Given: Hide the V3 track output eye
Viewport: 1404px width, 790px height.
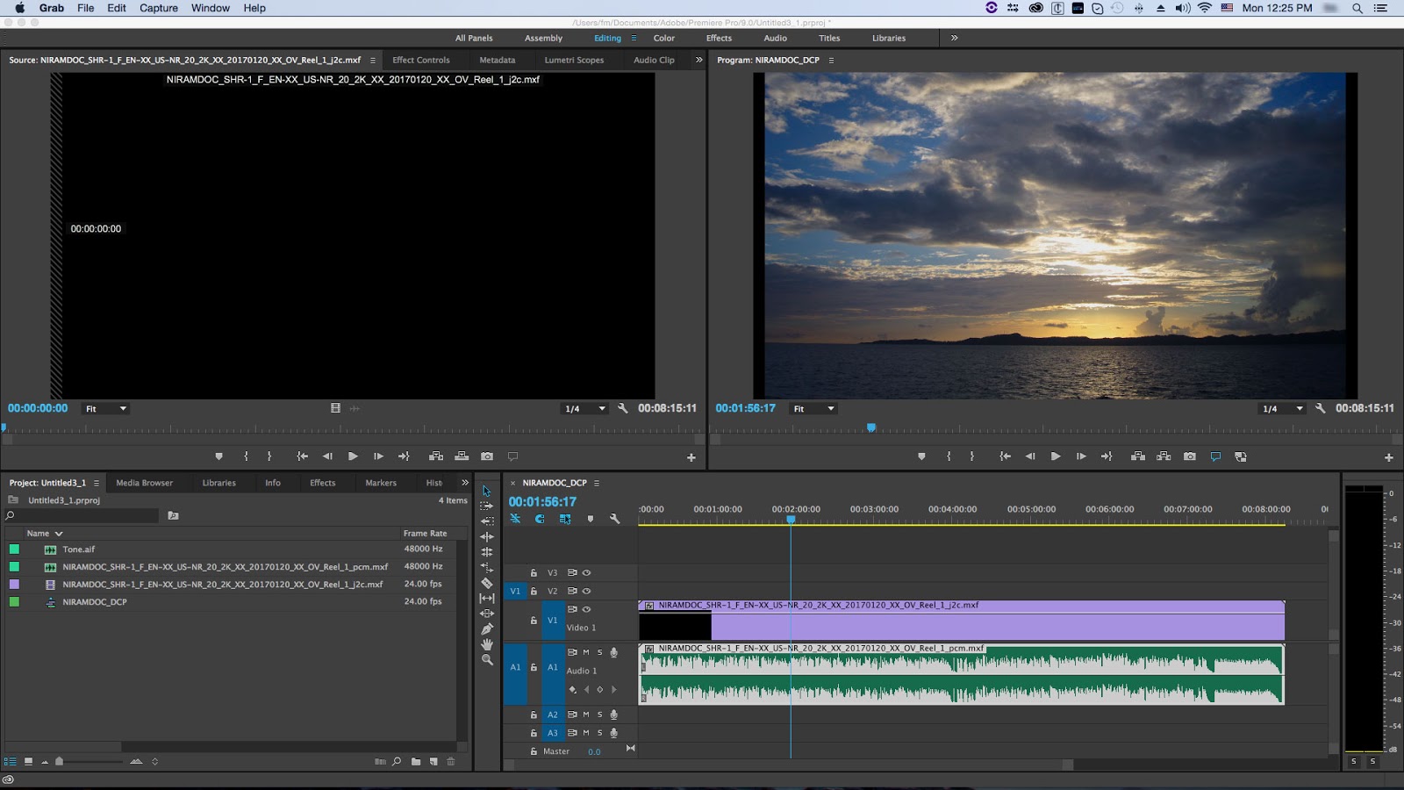Looking at the screenshot, I should point(586,572).
